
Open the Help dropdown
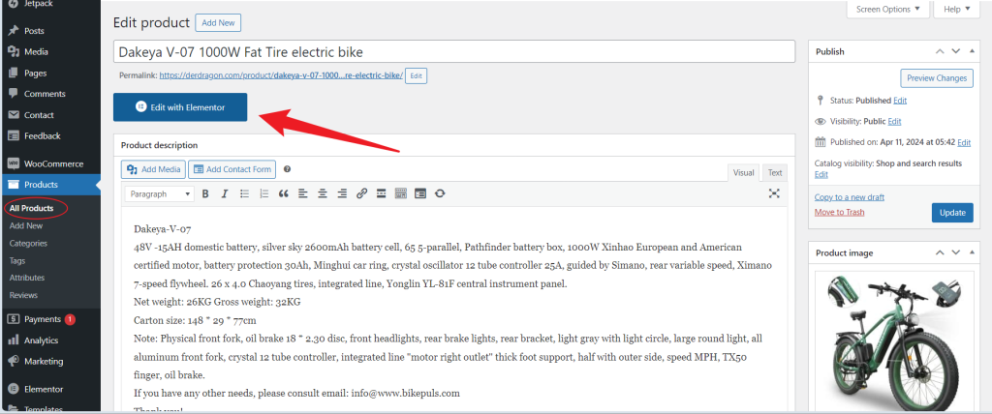[958, 9]
